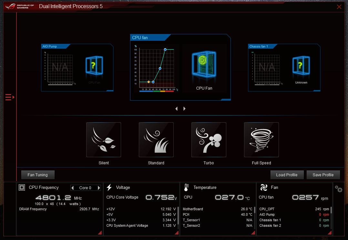Select the top control point on CPU fan curve
The image size is (348, 240).
coord(165,49)
